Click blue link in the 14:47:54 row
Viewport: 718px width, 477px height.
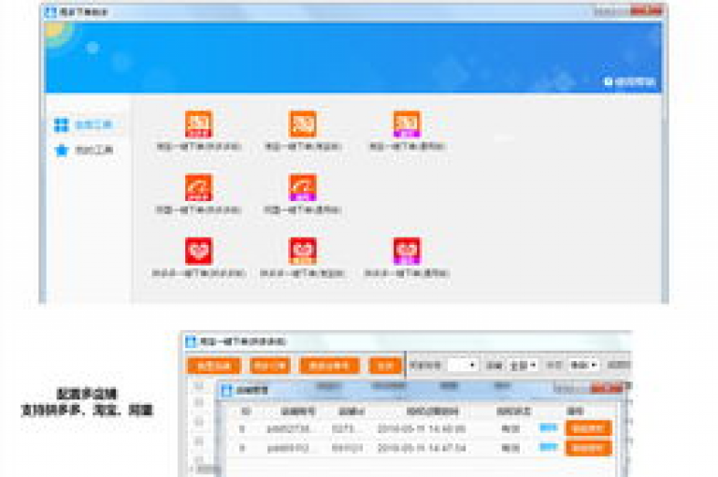coord(549,447)
